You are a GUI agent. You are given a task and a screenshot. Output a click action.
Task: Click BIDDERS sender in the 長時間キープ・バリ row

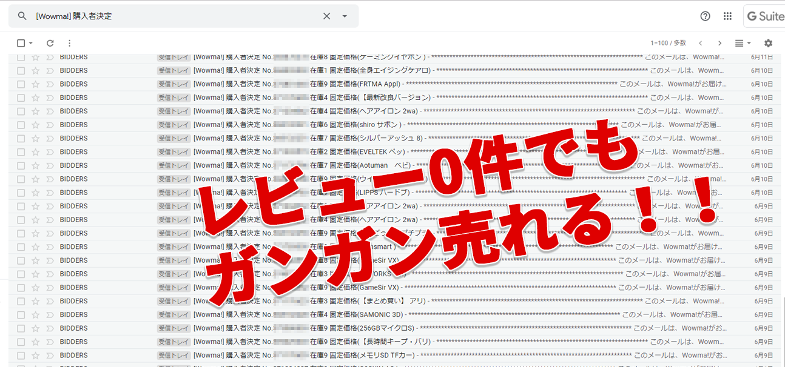[x=74, y=342]
